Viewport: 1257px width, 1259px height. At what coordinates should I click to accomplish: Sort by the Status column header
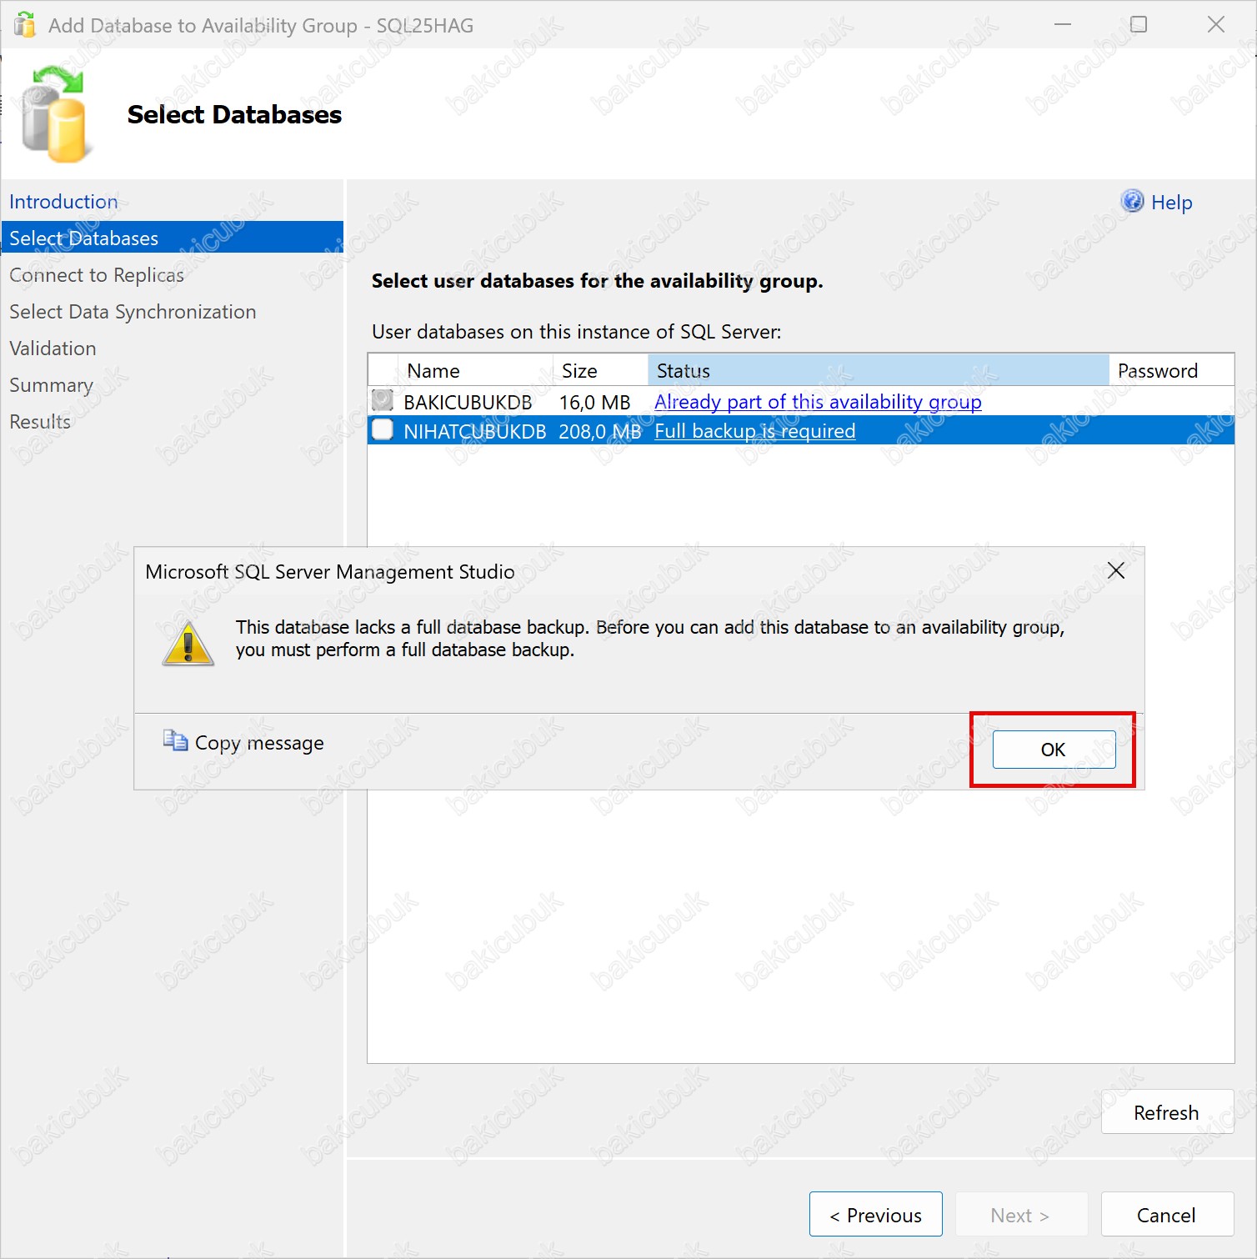coord(877,371)
